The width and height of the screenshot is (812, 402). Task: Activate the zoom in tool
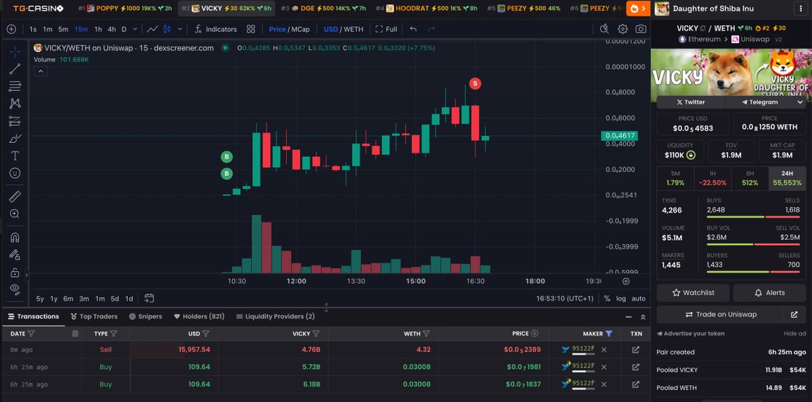(15, 214)
